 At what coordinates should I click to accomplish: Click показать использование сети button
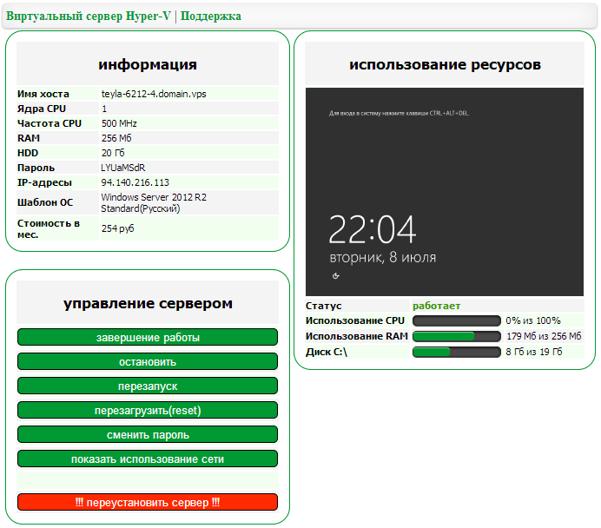point(148,459)
